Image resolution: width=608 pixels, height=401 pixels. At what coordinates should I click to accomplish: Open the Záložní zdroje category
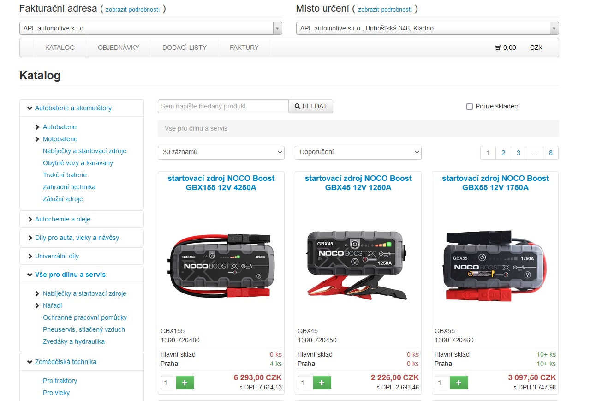pyautogui.click(x=63, y=199)
